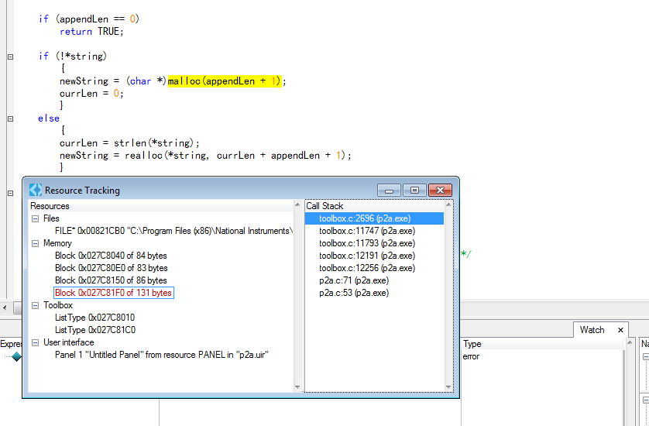The image size is (649, 426).
Task: Click the Resource Tracking window icon
Action: point(36,190)
